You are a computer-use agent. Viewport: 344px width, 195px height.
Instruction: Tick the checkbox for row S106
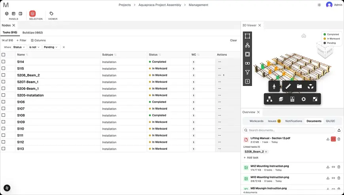click(x=3, y=102)
